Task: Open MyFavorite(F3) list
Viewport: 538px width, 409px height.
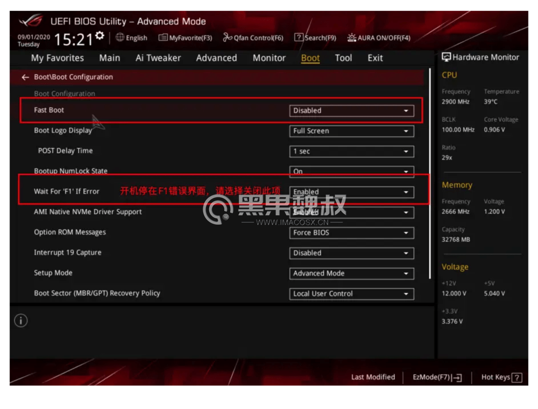Action: tap(185, 38)
